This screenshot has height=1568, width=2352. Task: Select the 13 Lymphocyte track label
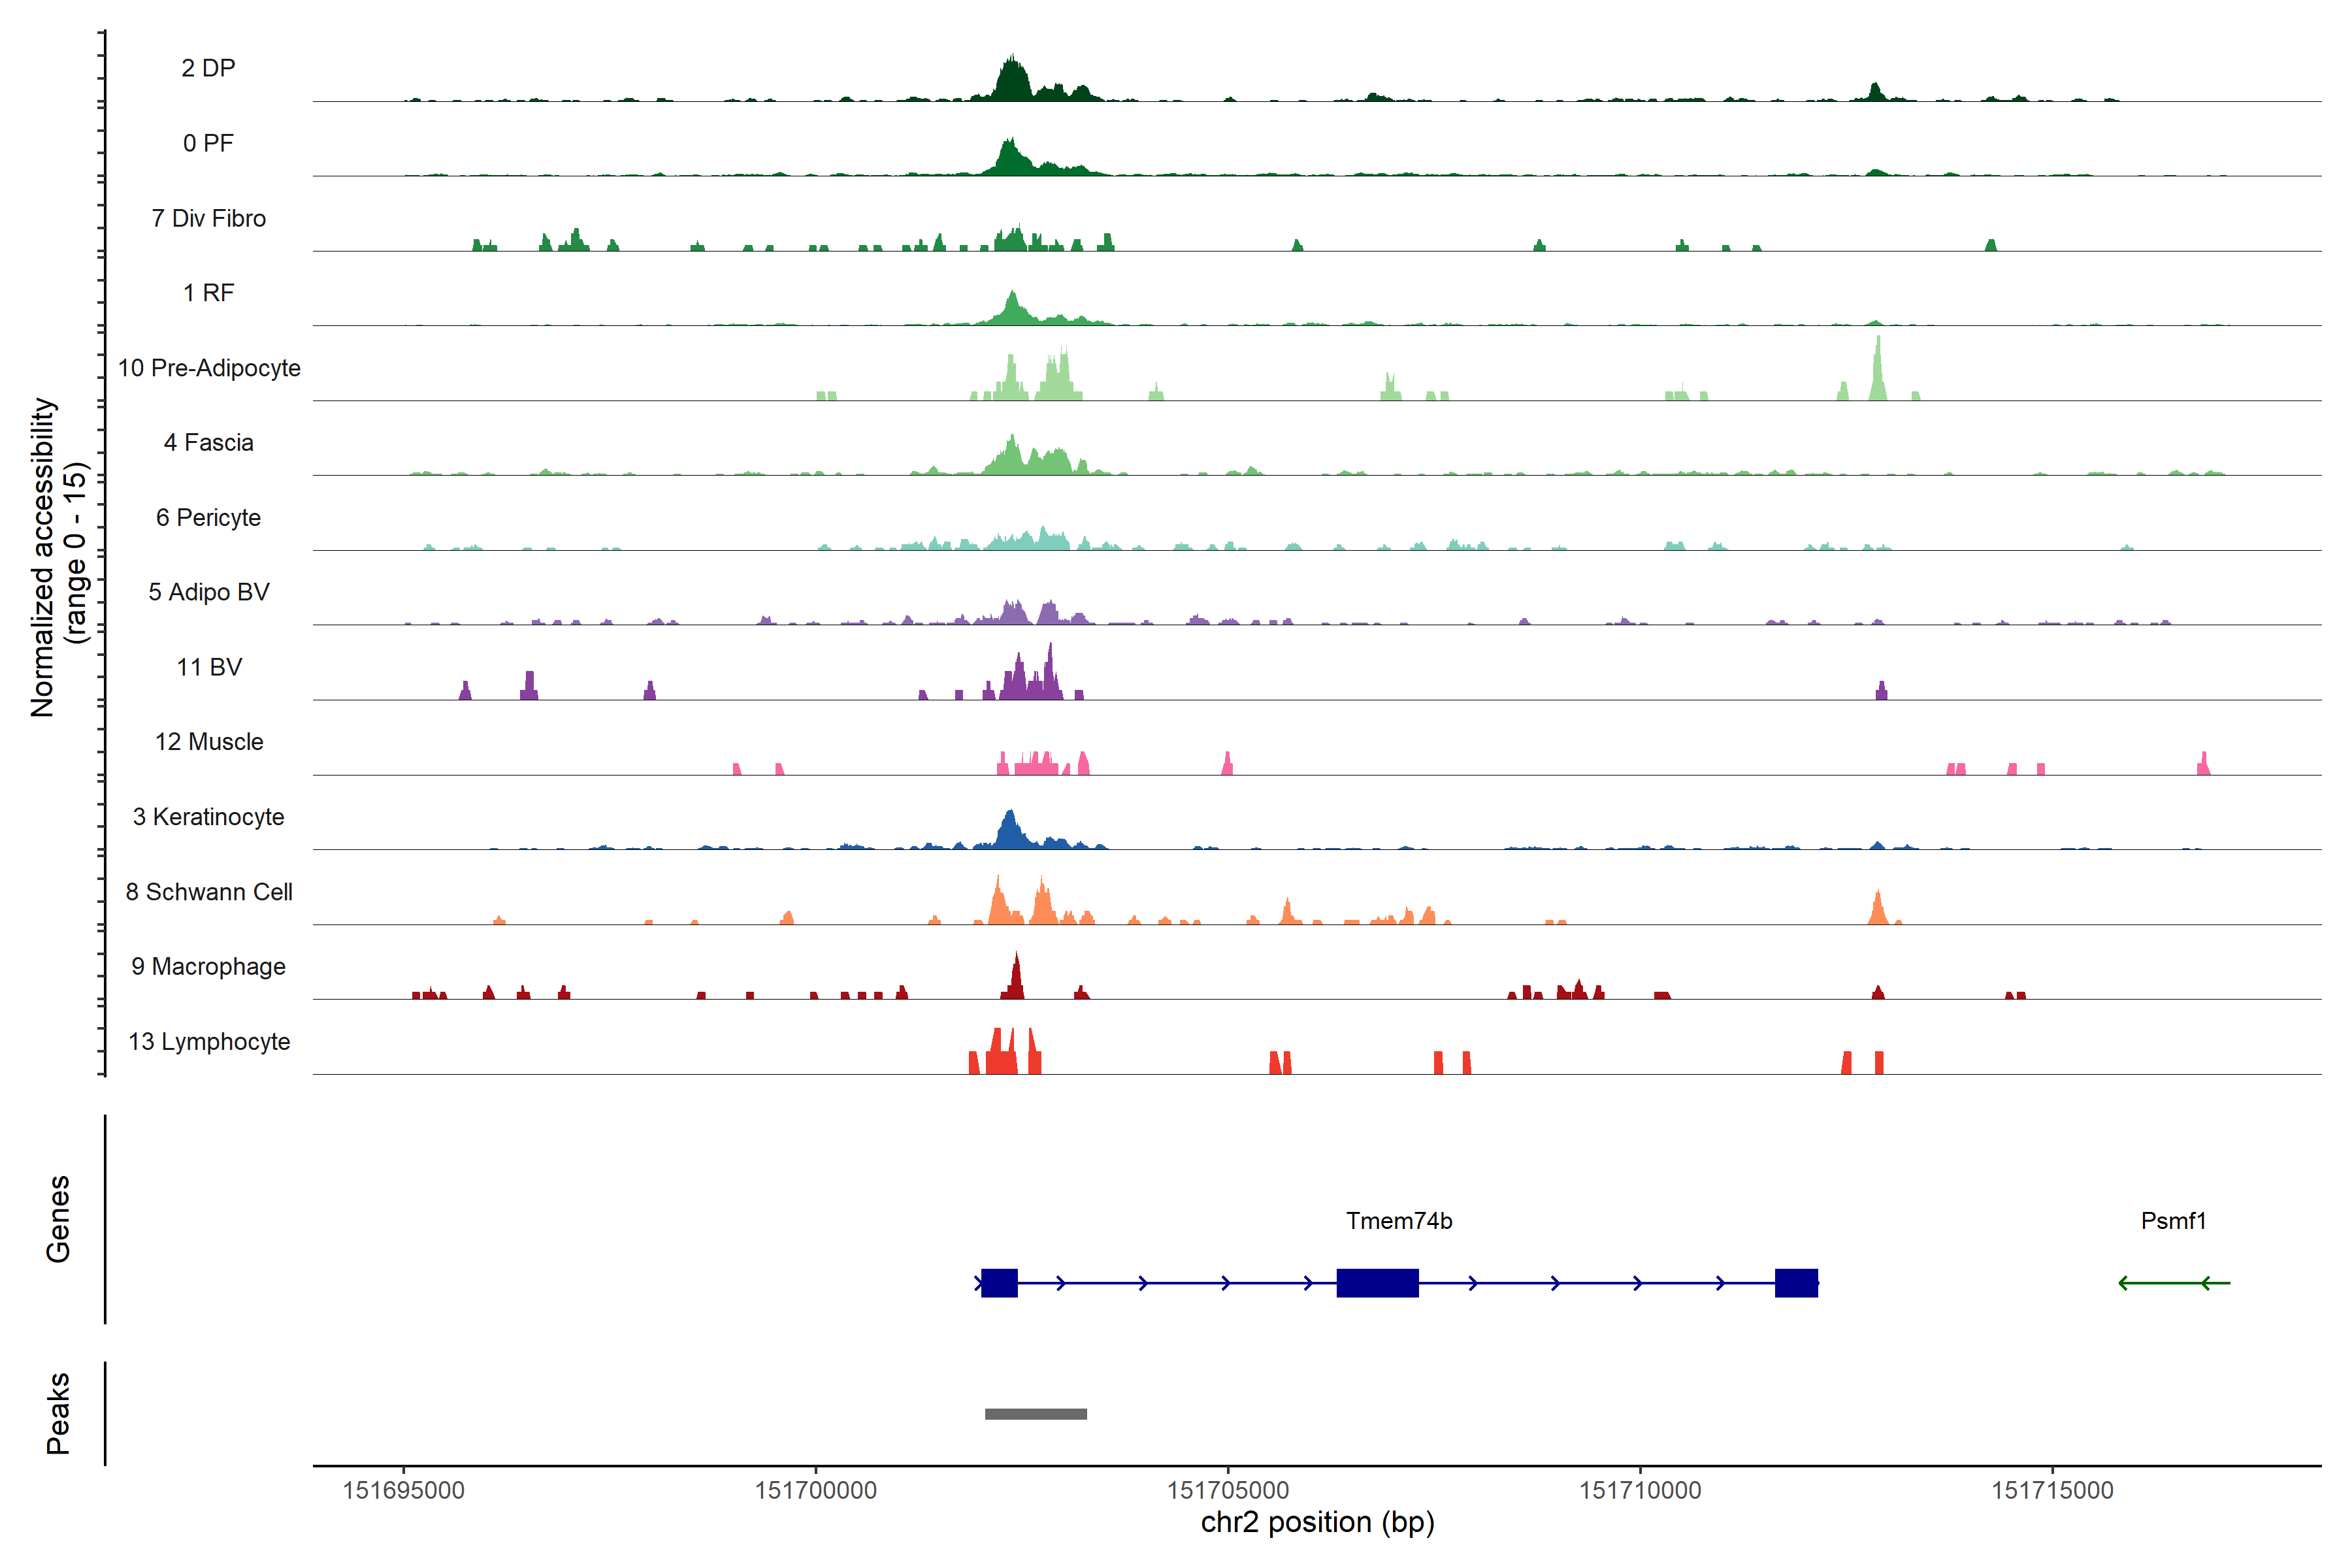click(x=209, y=1041)
